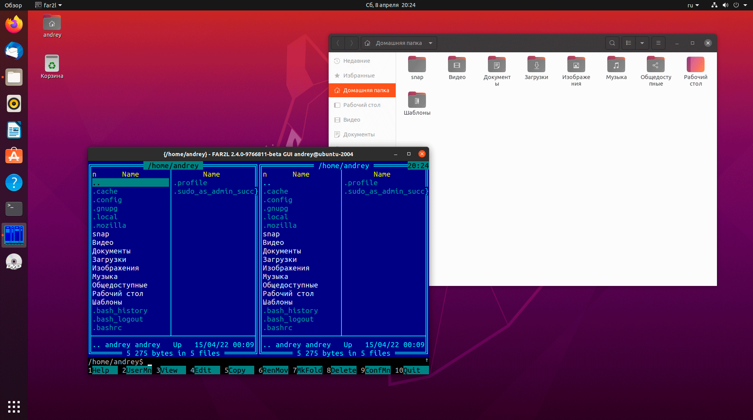
Task: Select Недавние in the sidebar
Action: [357, 61]
